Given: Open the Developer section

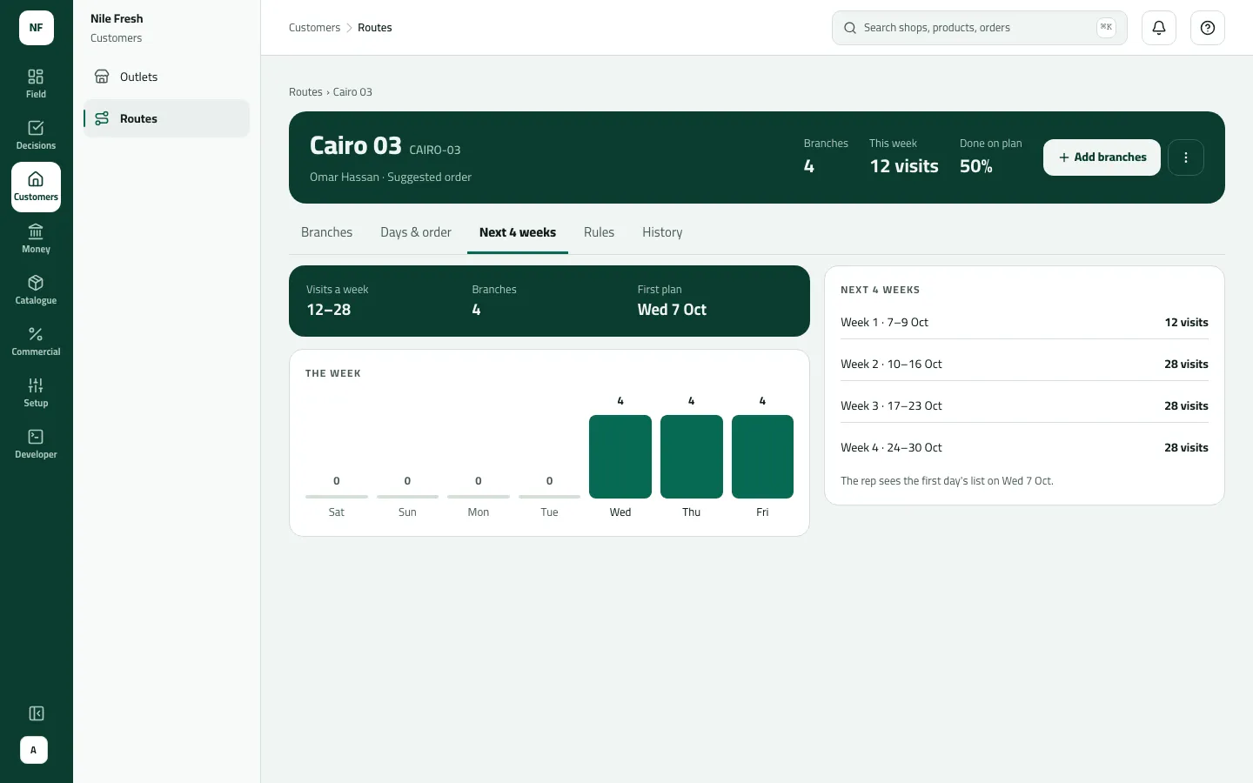Looking at the screenshot, I should tap(36, 444).
